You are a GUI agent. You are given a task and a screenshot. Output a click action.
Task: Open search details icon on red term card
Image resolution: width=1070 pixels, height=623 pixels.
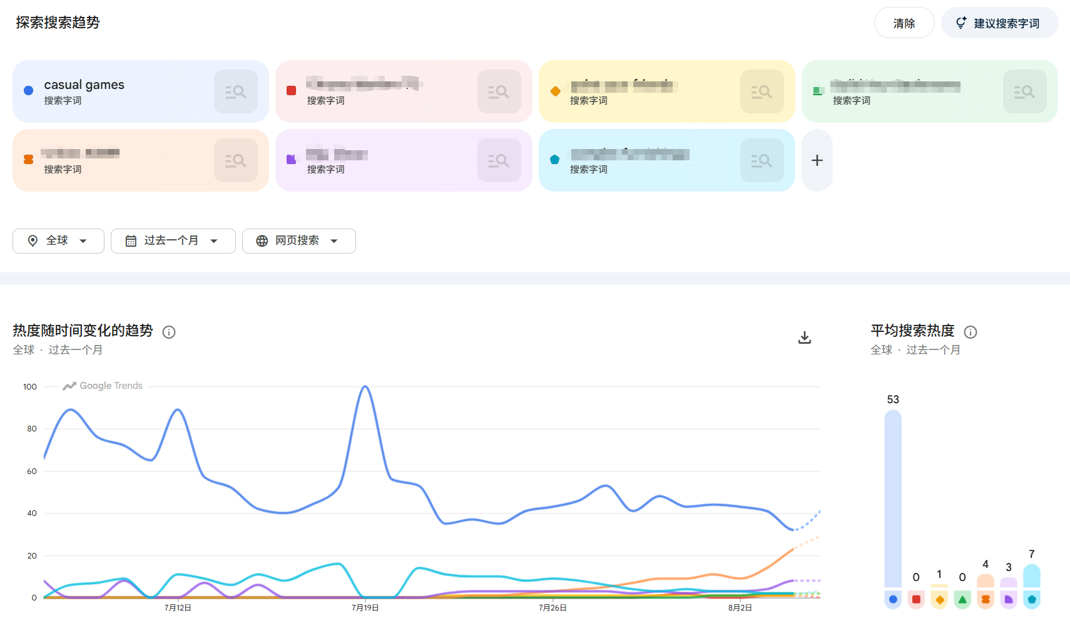click(499, 91)
